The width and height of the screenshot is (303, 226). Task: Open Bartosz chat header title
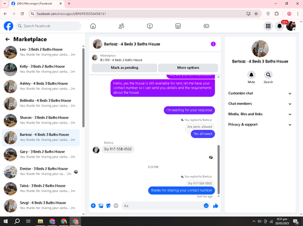132,44
